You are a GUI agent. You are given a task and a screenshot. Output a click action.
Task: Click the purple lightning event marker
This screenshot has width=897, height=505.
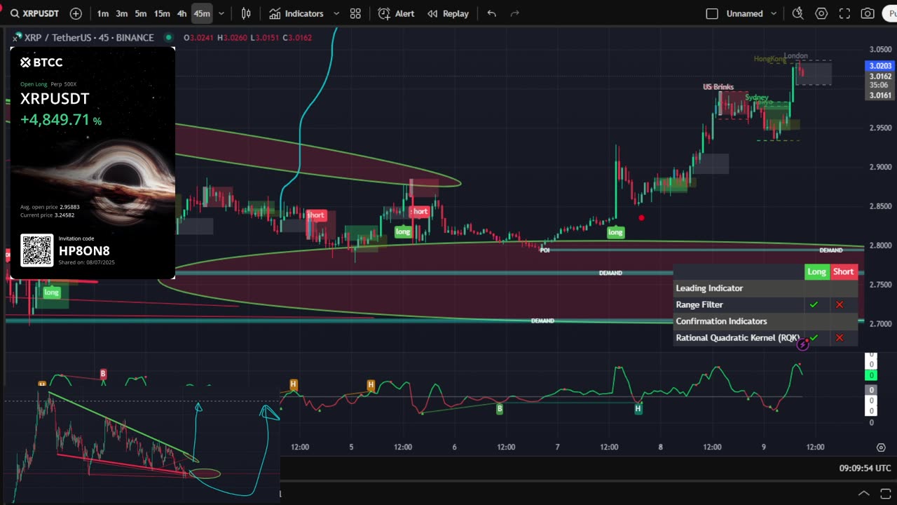tap(803, 344)
